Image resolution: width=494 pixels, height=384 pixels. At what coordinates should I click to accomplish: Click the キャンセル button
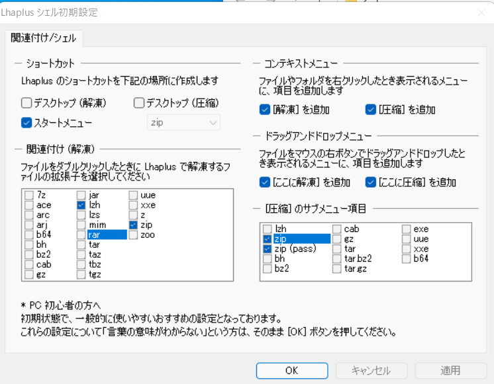coord(371,371)
